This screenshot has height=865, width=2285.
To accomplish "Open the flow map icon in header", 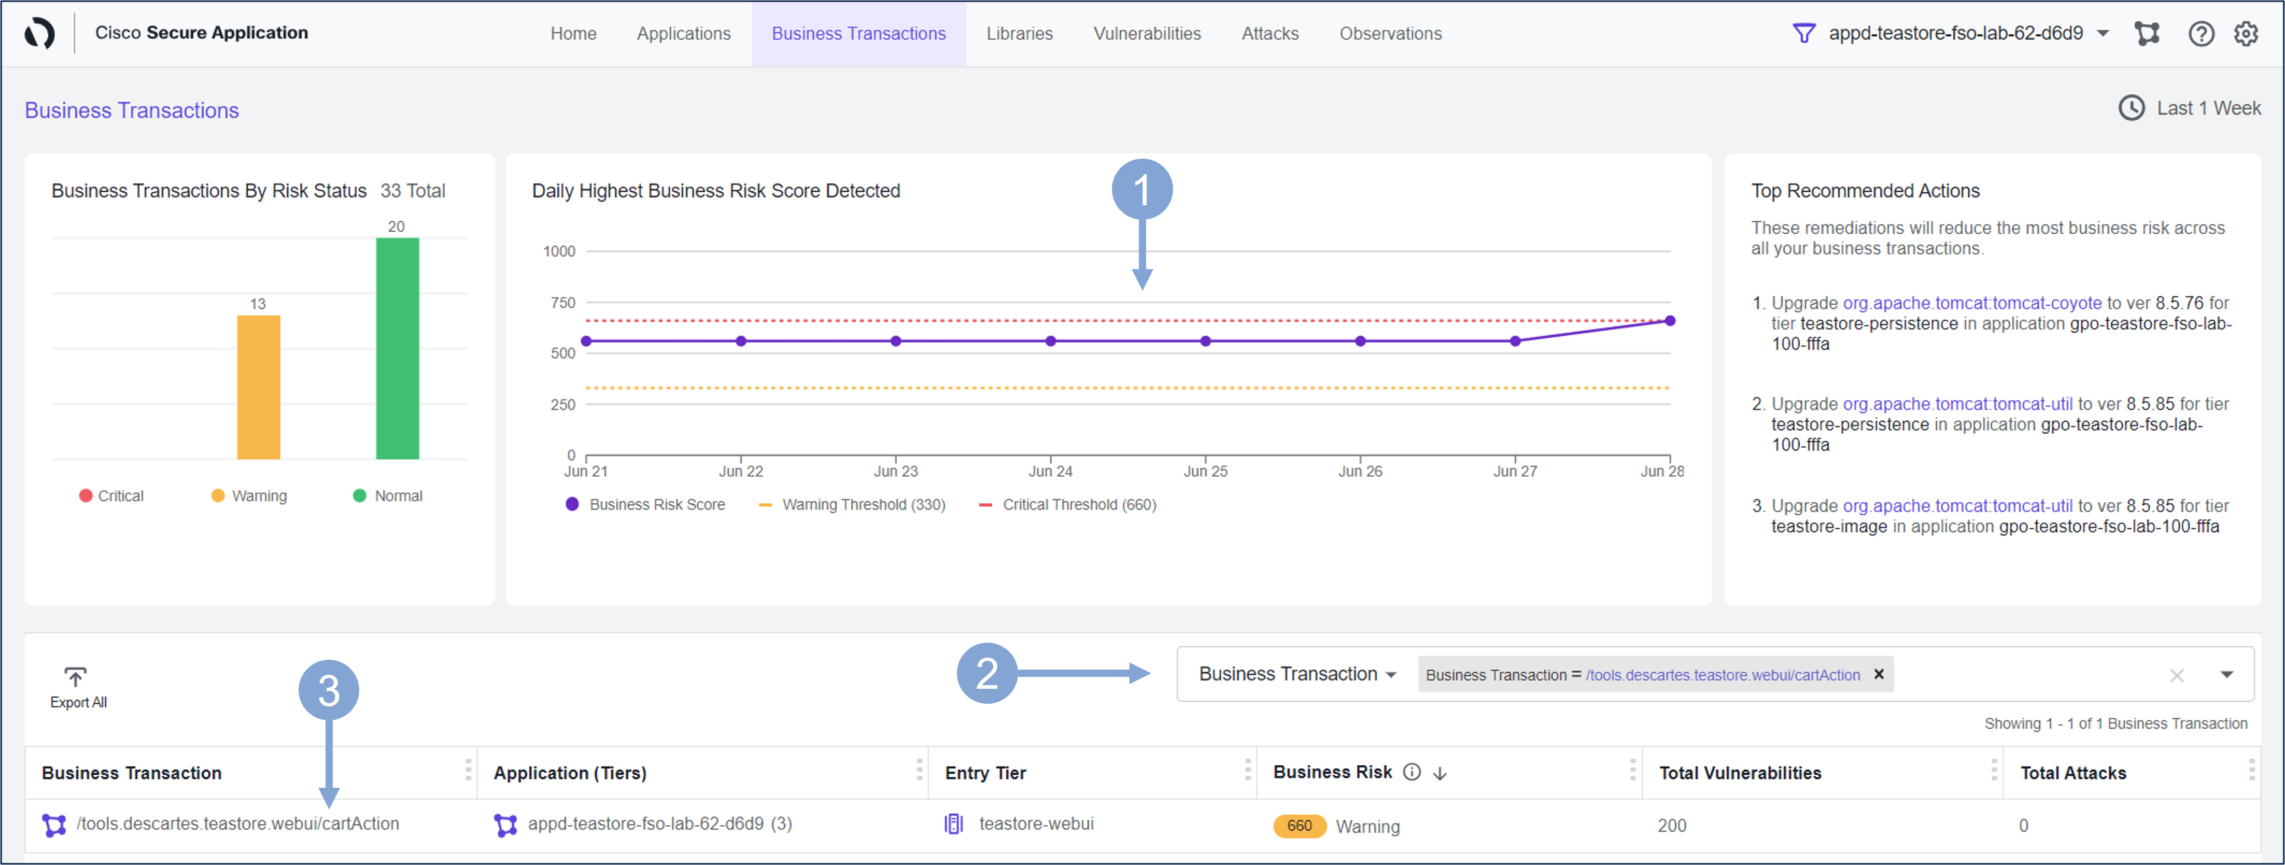I will [x=2147, y=34].
